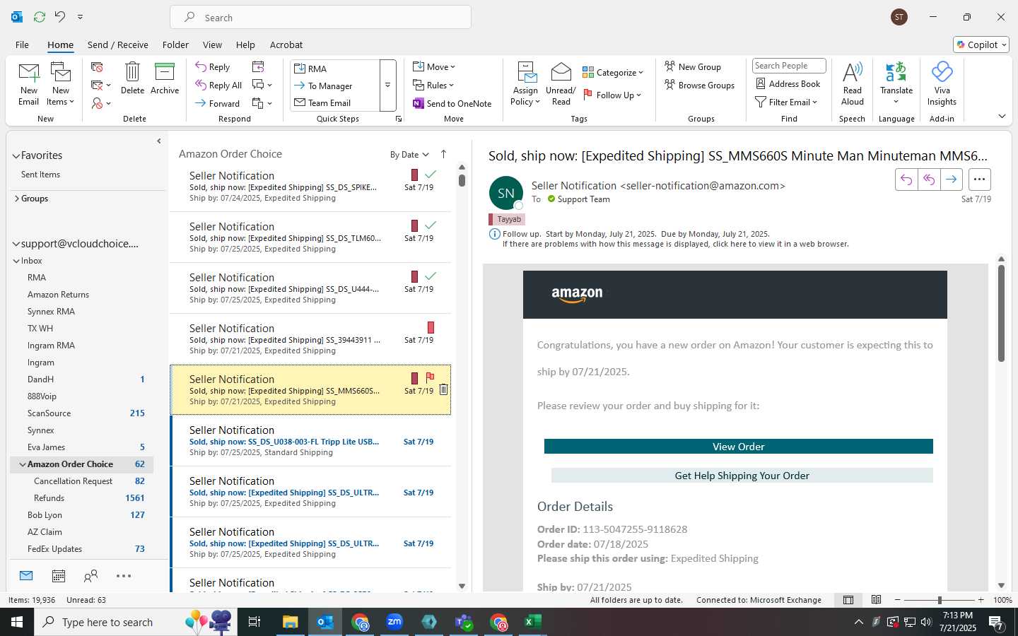Click the Undo icon in title bar
The height and width of the screenshot is (636, 1018).
pyautogui.click(x=60, y=17)
